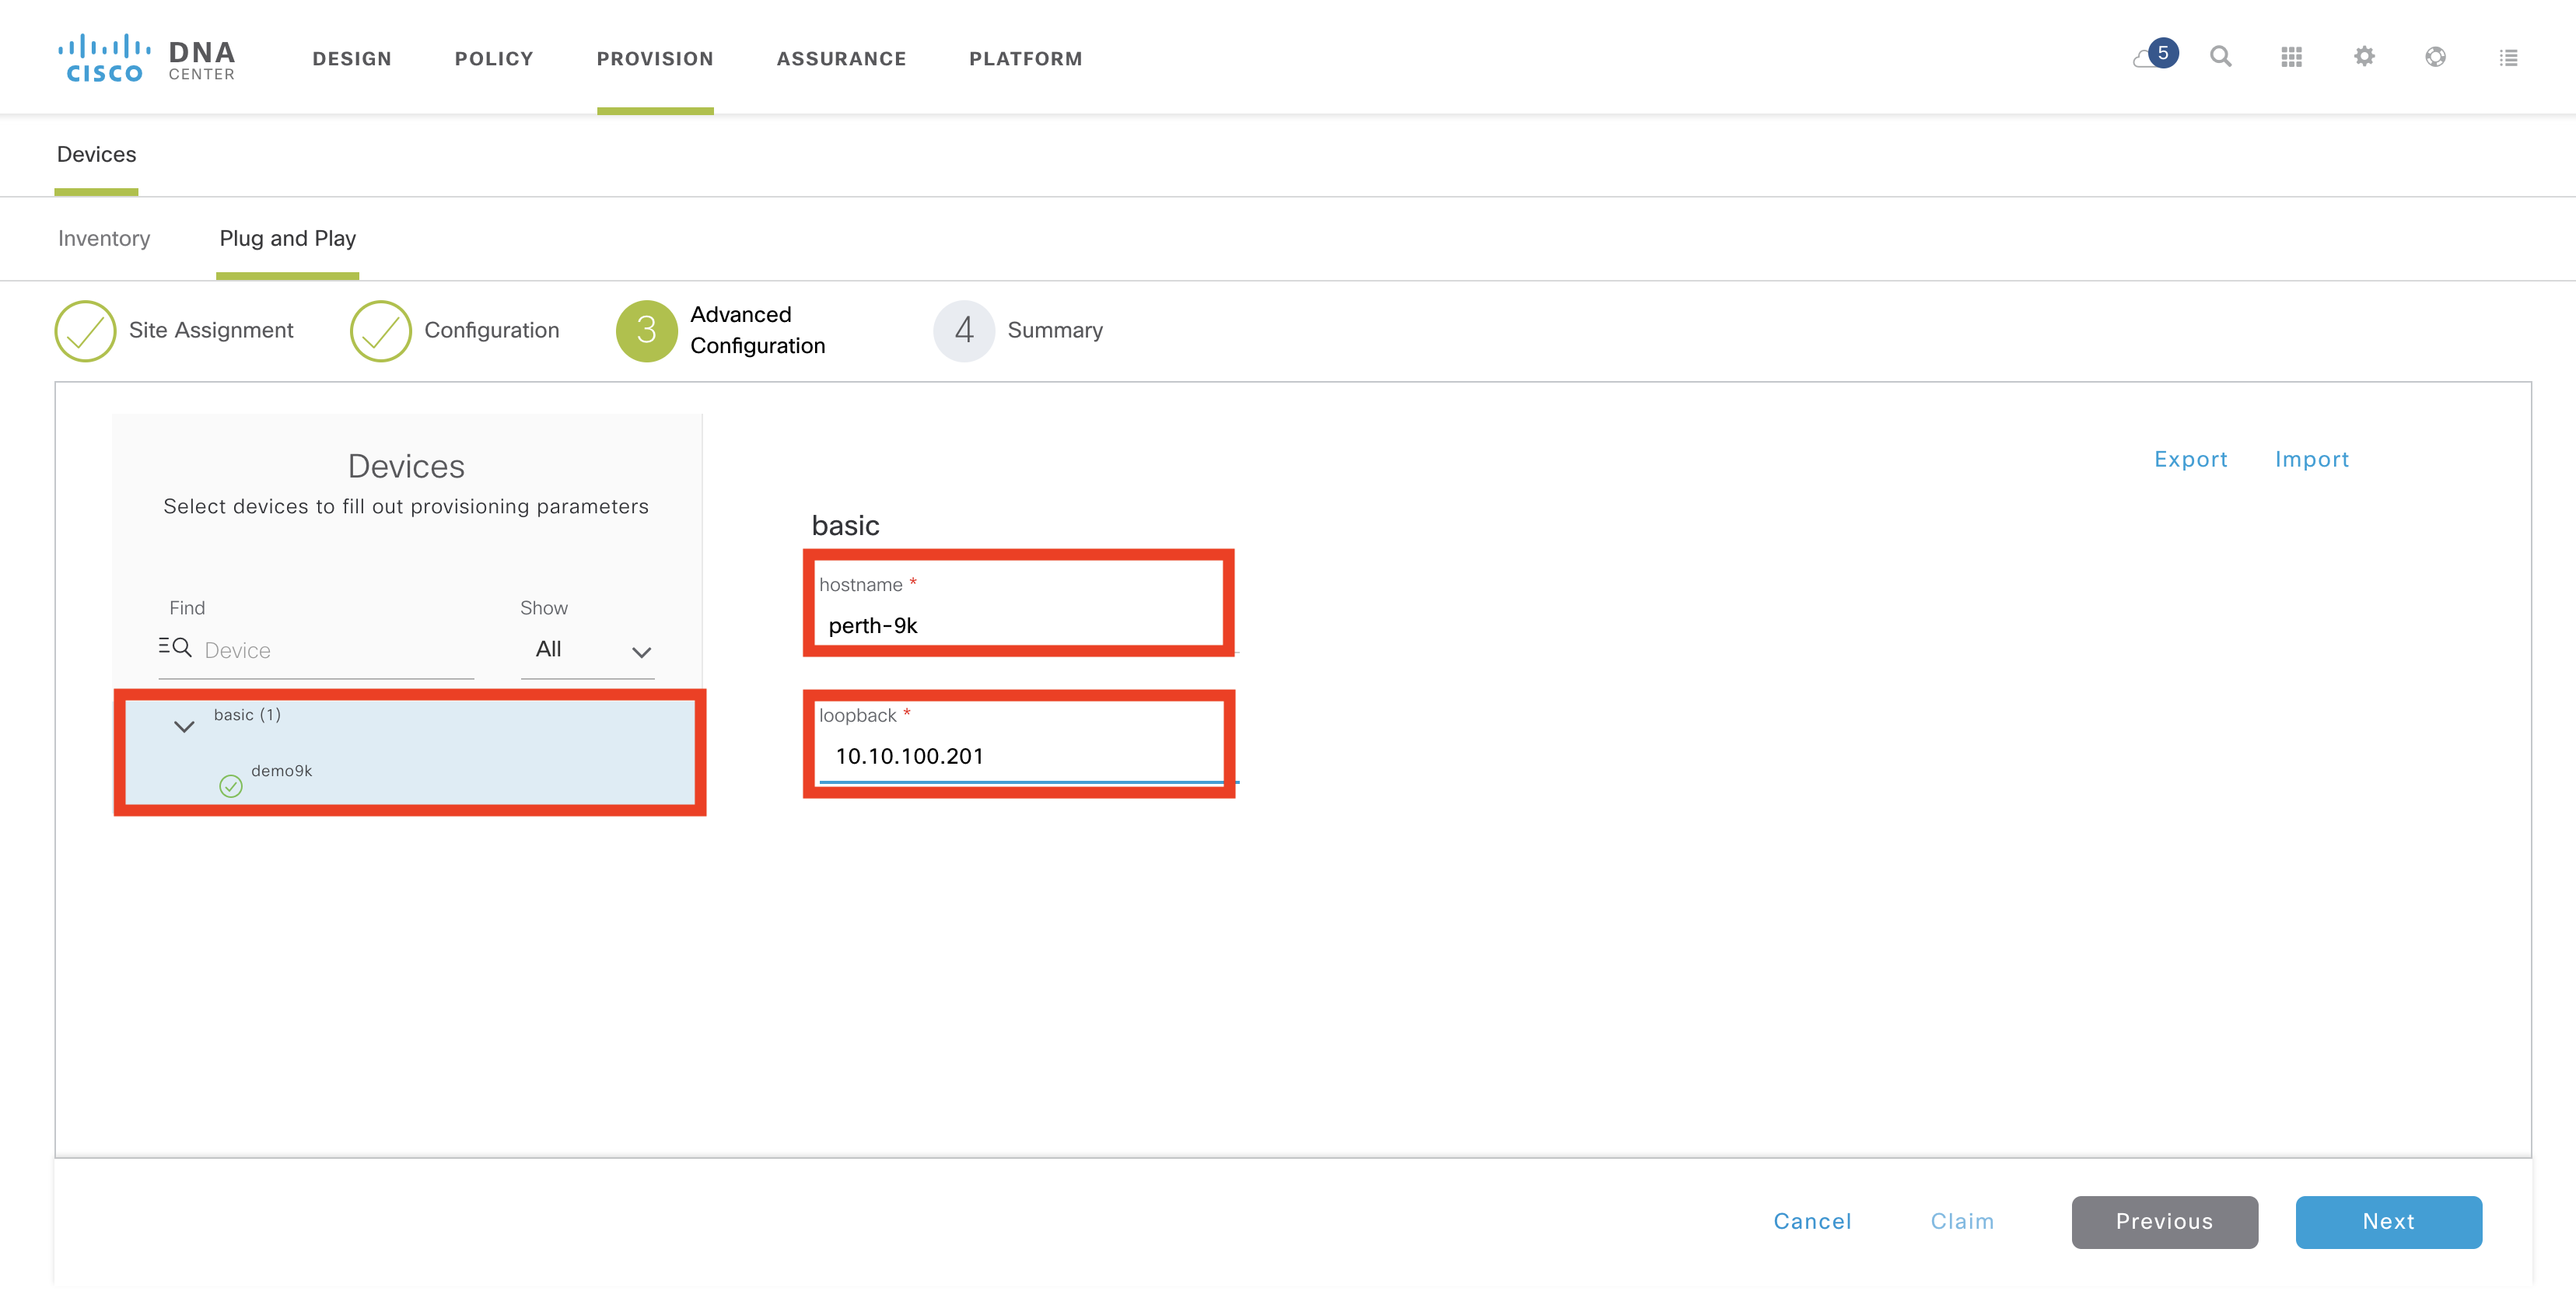2576x1305 pixels.
Task: Click the Export link
Action: [2190, 459]
